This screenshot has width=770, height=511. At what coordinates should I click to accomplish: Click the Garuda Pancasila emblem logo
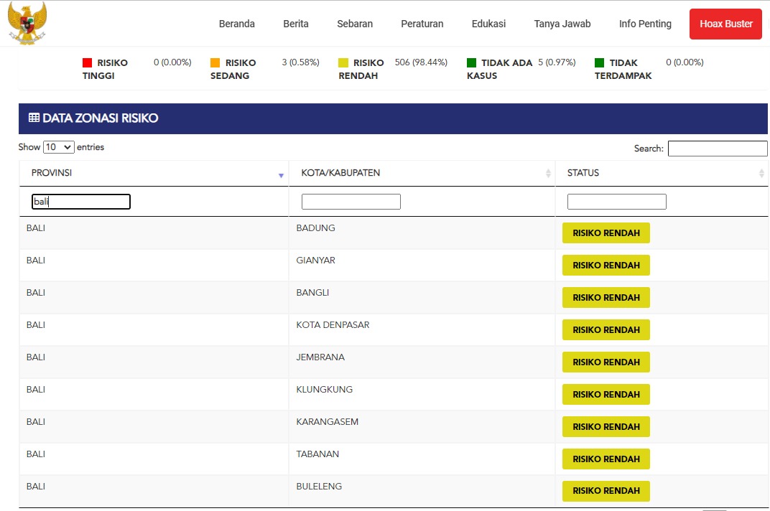click(27, 23)
